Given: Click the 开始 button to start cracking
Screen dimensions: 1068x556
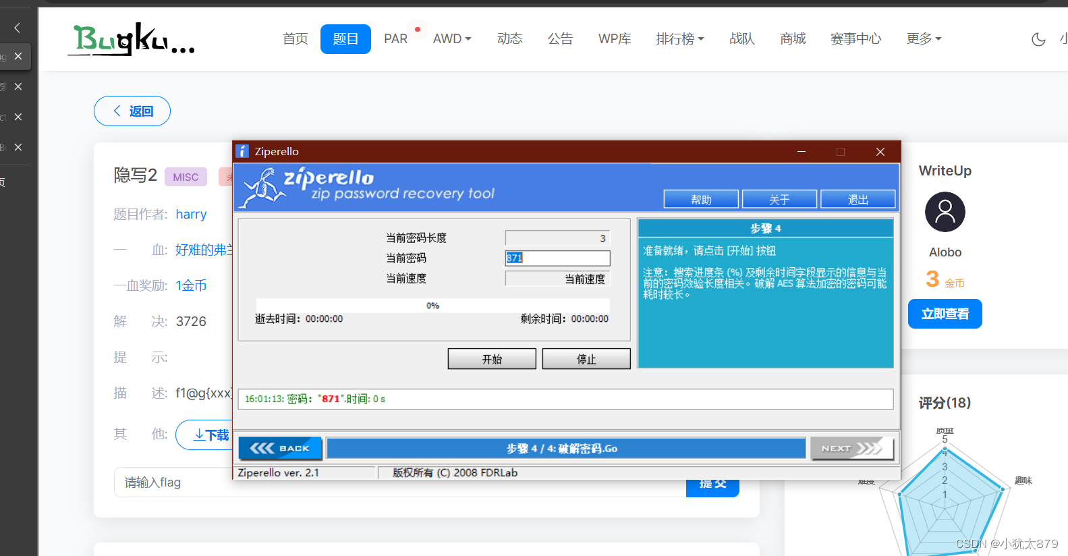Looking at the screenshot, I should (x=492, y=359).
